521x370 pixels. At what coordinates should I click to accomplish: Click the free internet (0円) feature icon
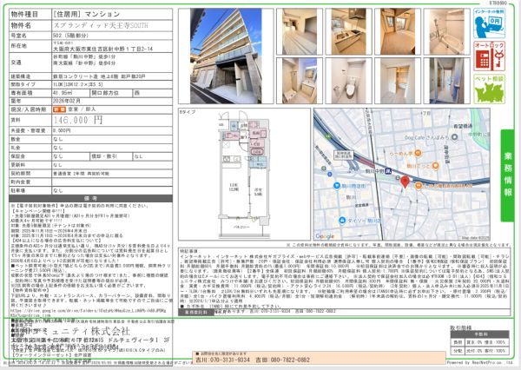point(489,23)
